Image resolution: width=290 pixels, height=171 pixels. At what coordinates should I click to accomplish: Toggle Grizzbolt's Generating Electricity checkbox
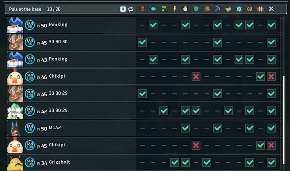[x=174, y=162]
